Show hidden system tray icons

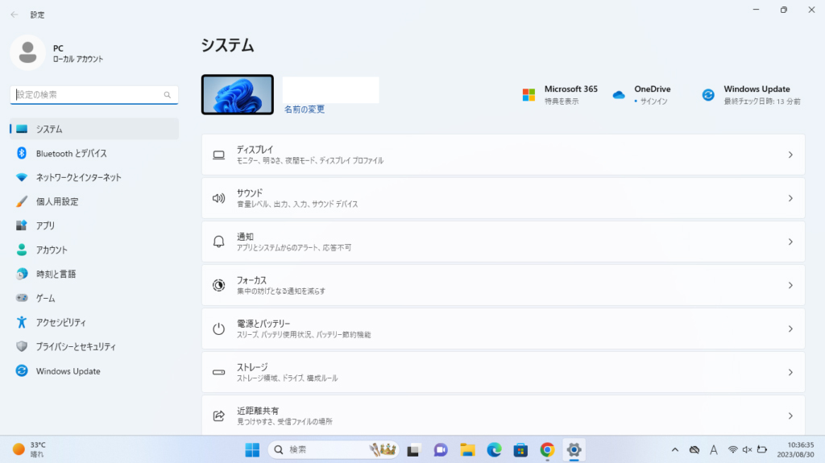675,449
